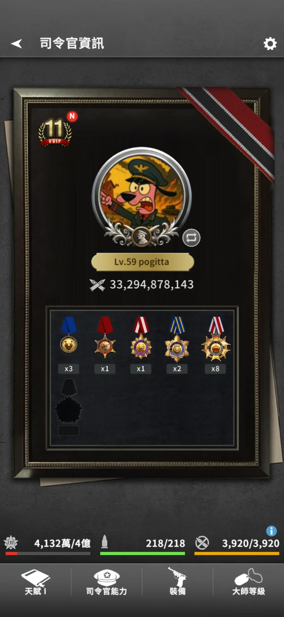Open the 天賦 I talent tab
This screenshot has height=617, width=284.
coord(35,583)
